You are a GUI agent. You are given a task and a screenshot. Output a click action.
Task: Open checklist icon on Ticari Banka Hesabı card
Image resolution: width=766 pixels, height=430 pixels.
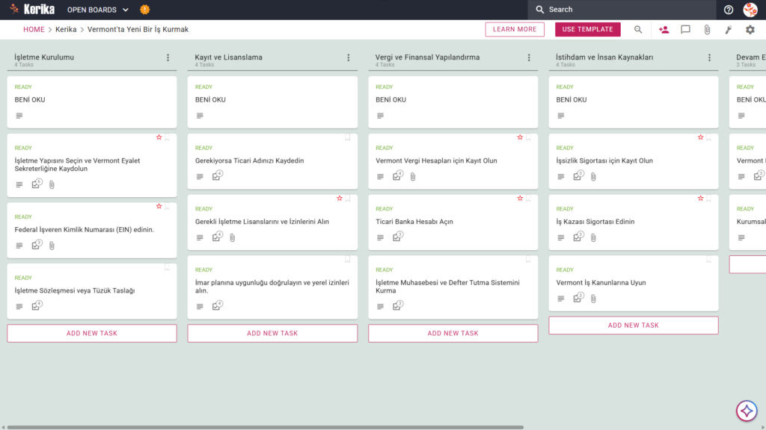coord(397,237)
